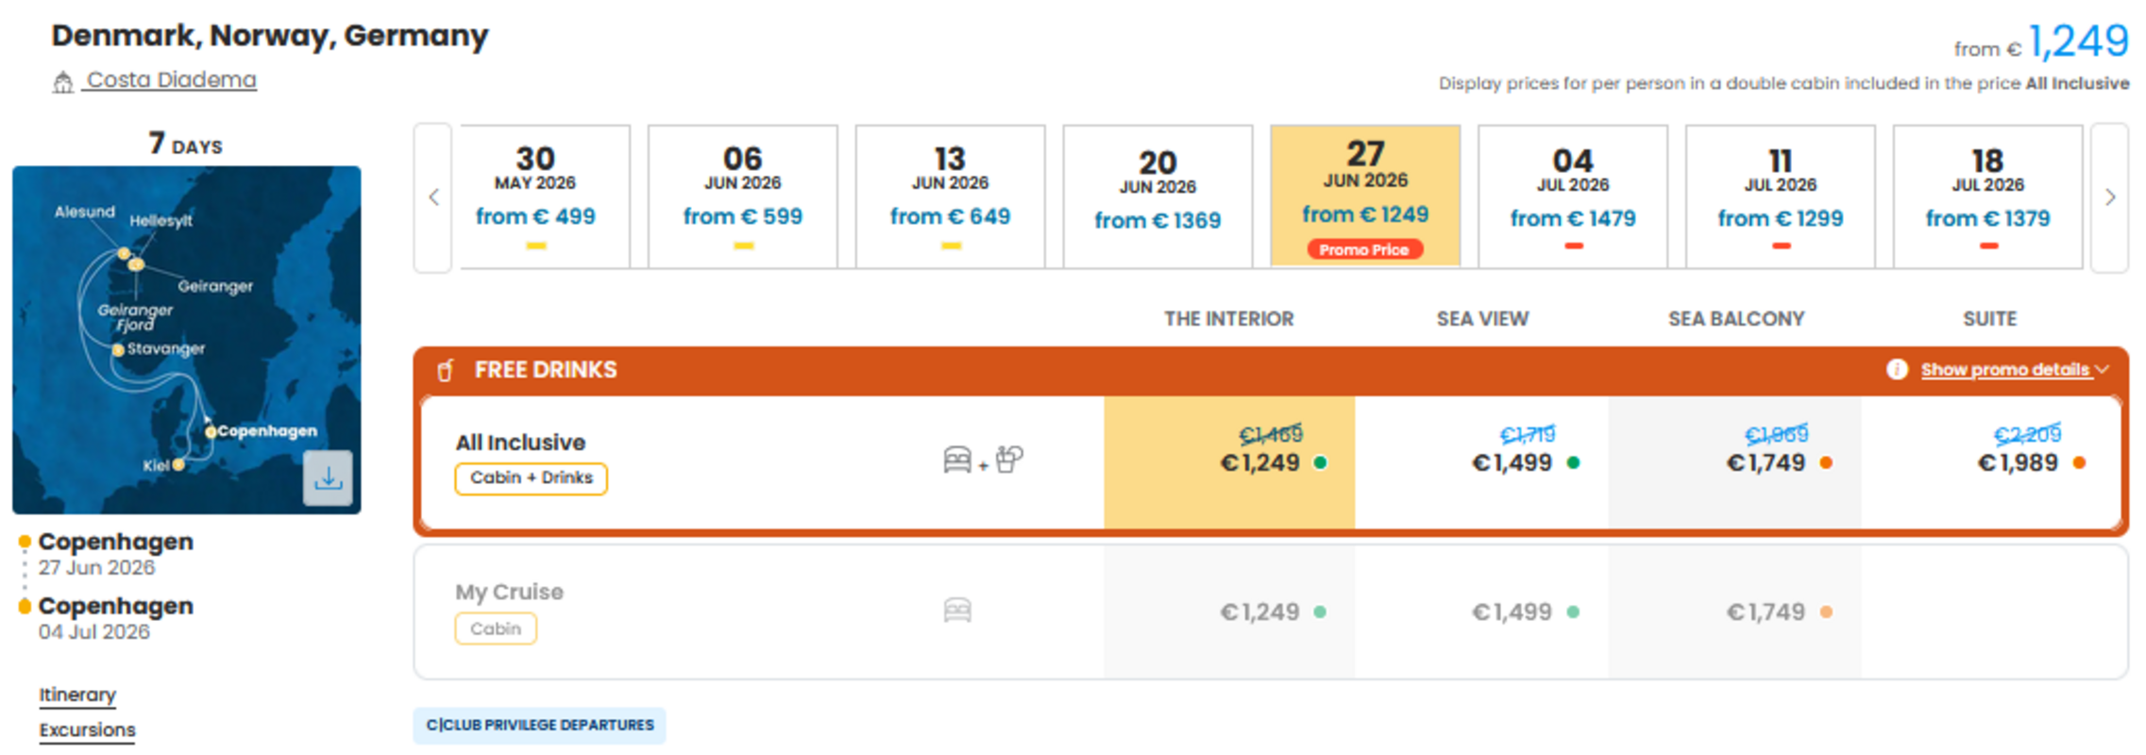Click the info icon beside promo details
The height and width of the screenshot is (755, 2146).
[1897, 369]
